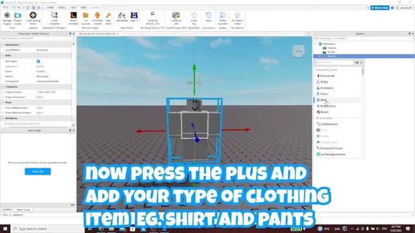This screenshot has width=415, height=233.
Task: Click the Windows taskbar search box
Action: (47, 228)
